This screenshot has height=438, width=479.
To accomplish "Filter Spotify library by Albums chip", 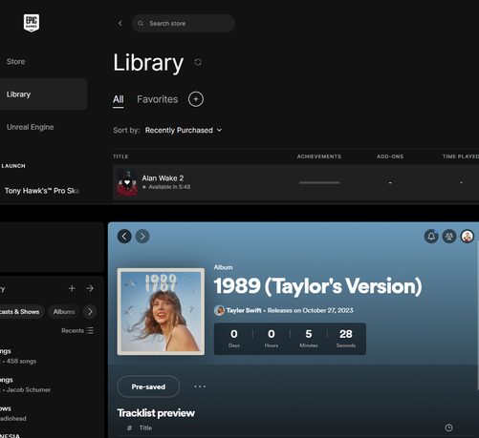I will point(64,312).
